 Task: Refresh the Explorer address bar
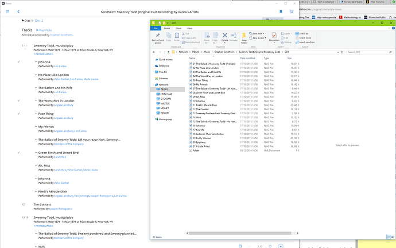tap(342, 52)
